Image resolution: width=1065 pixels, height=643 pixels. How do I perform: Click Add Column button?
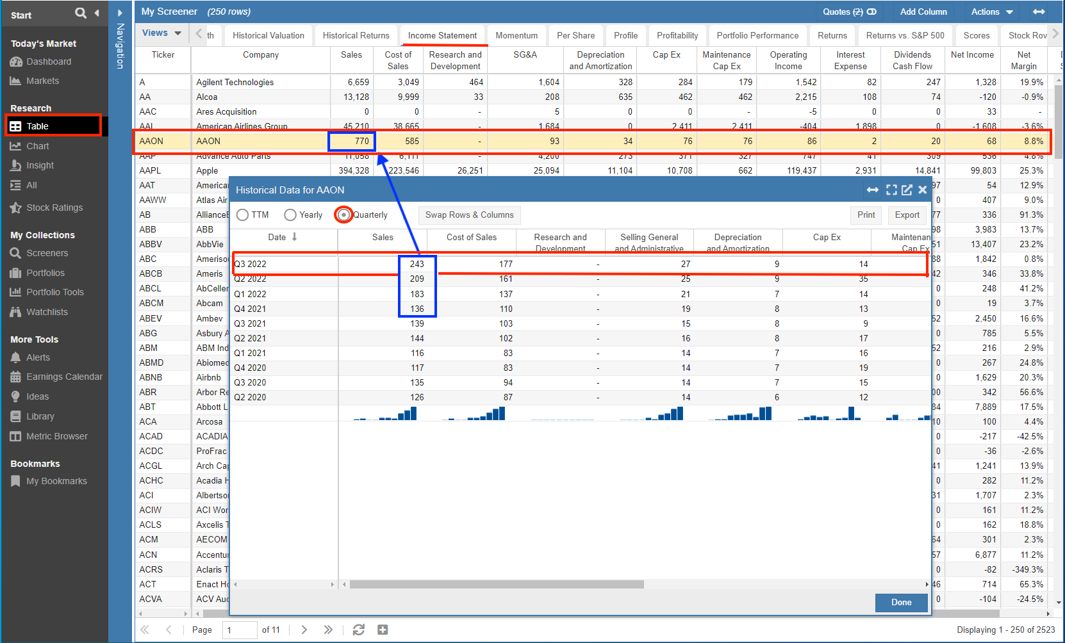(x=923, y=12)
